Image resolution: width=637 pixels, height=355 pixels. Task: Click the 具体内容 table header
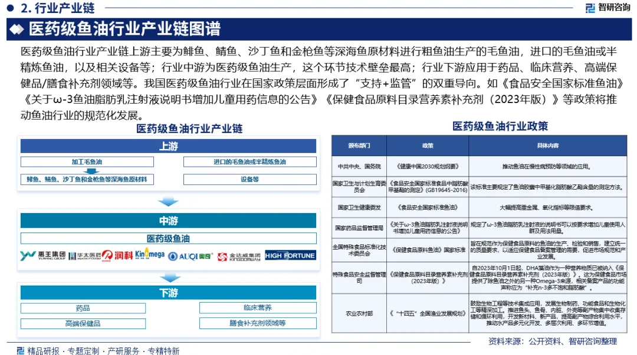(547, 145)
